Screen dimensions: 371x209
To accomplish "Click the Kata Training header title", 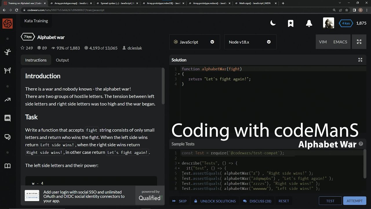I will tap(36, 21).
